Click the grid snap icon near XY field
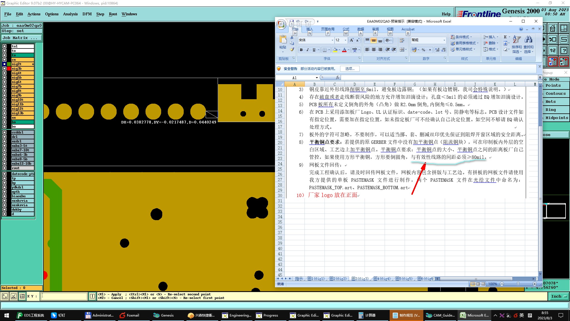Image resolution: width=570 pixels, height=321 pixels. coord(22,296)
